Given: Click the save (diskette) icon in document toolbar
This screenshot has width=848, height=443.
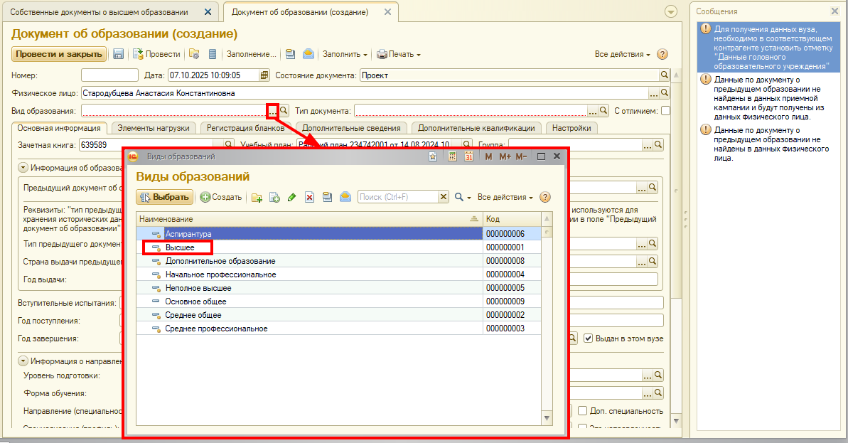Looking at the screenshot, I should (x=118, y=54).
